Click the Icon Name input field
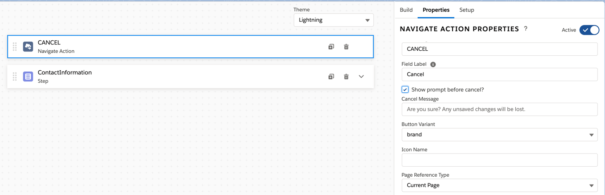Viewport: 605px width, 195px height. [499, 160]
